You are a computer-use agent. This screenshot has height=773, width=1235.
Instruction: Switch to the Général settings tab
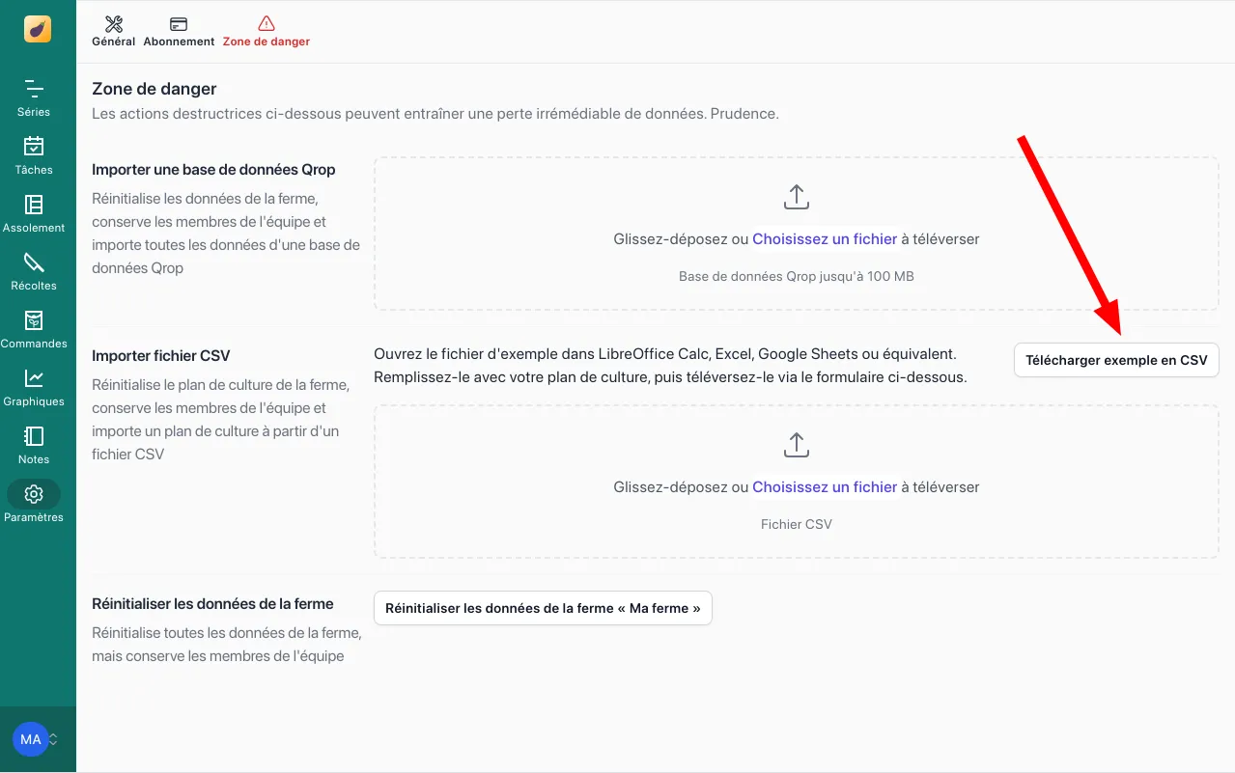(113, 32)
